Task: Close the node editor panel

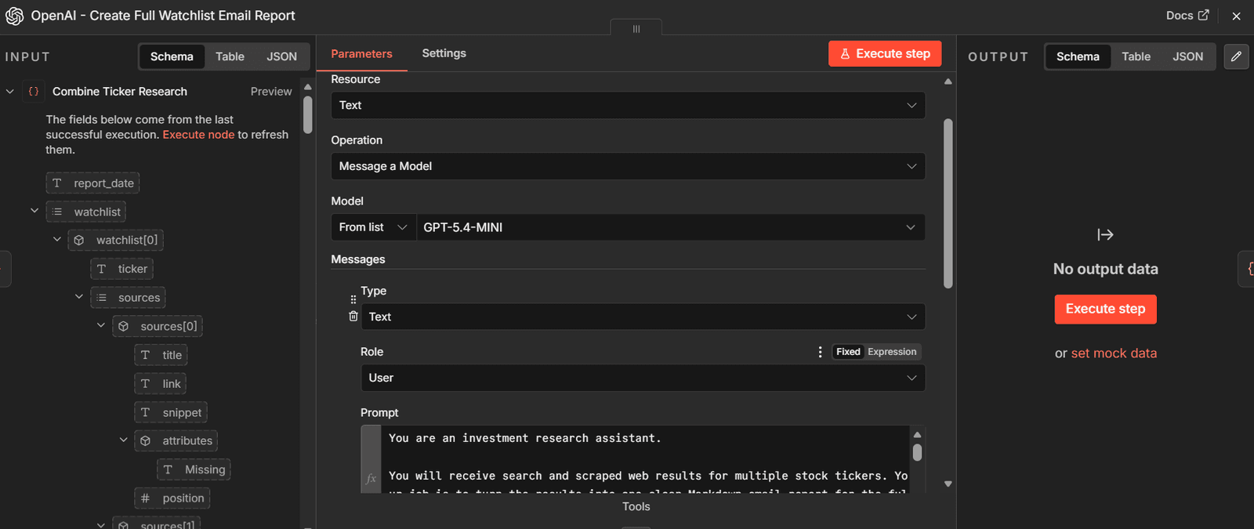Action: point(1236,16)
